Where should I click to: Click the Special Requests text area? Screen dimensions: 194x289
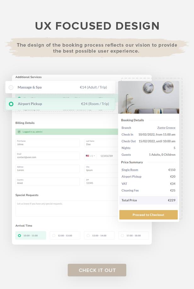tap(67, 208)
